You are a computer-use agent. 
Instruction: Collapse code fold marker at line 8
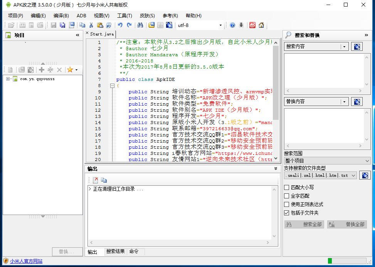(112, 86)
